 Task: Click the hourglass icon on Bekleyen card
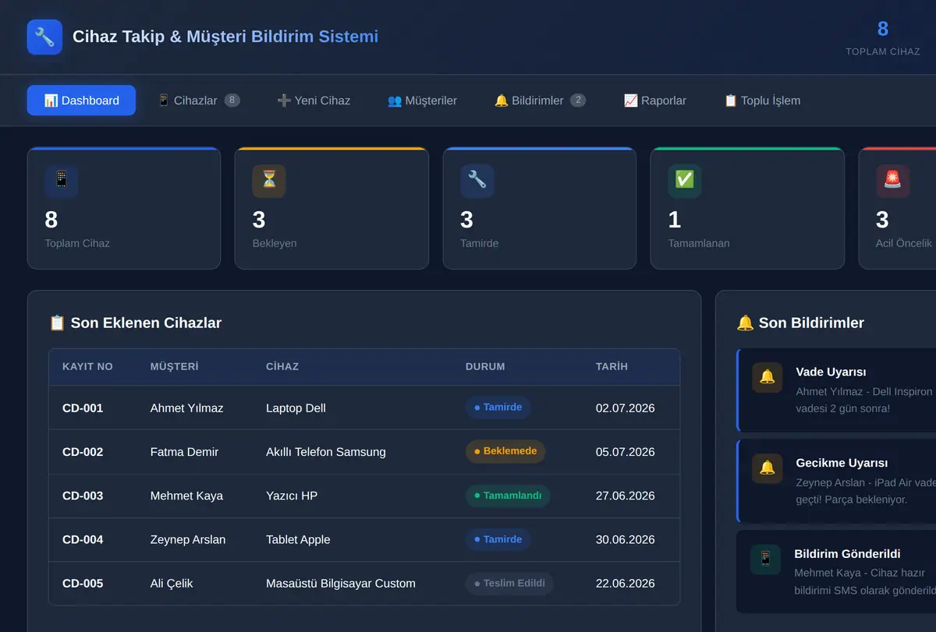point(269,181)
